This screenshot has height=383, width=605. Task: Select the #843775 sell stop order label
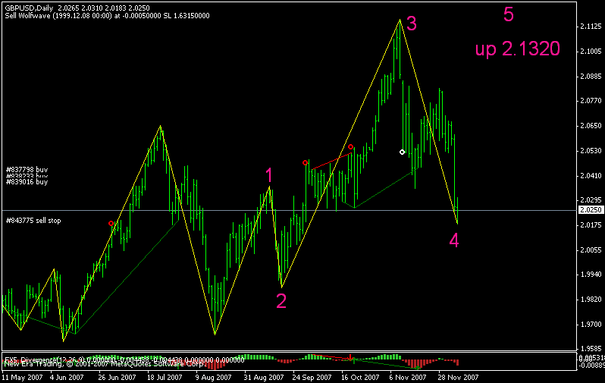(33, 221)
